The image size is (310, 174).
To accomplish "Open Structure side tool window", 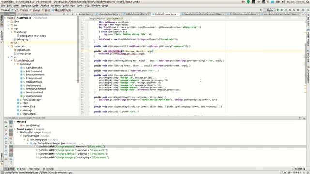I will [x=2, y=36].
